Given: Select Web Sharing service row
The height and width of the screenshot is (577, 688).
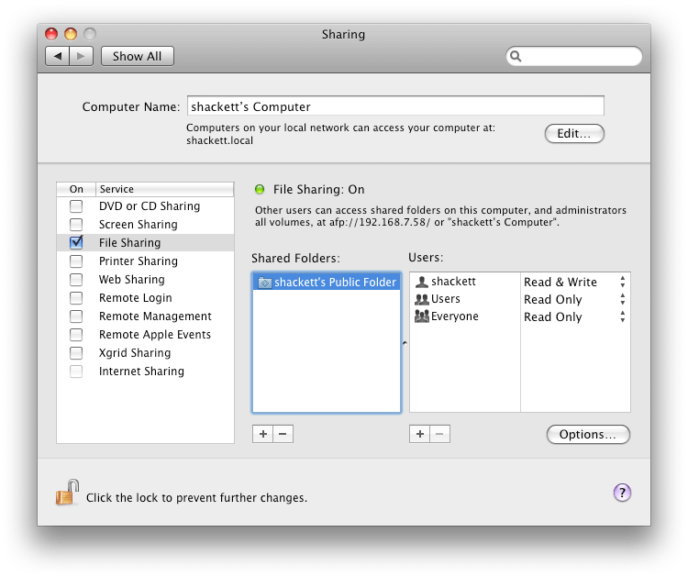Looking at the screenshot, I should coord(145,280).
